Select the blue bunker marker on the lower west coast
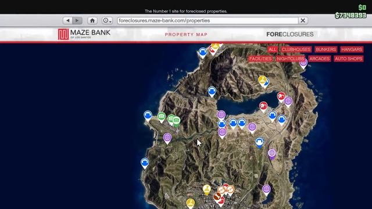The height and width of the screenshot is (209, 372). pos(145,163)
